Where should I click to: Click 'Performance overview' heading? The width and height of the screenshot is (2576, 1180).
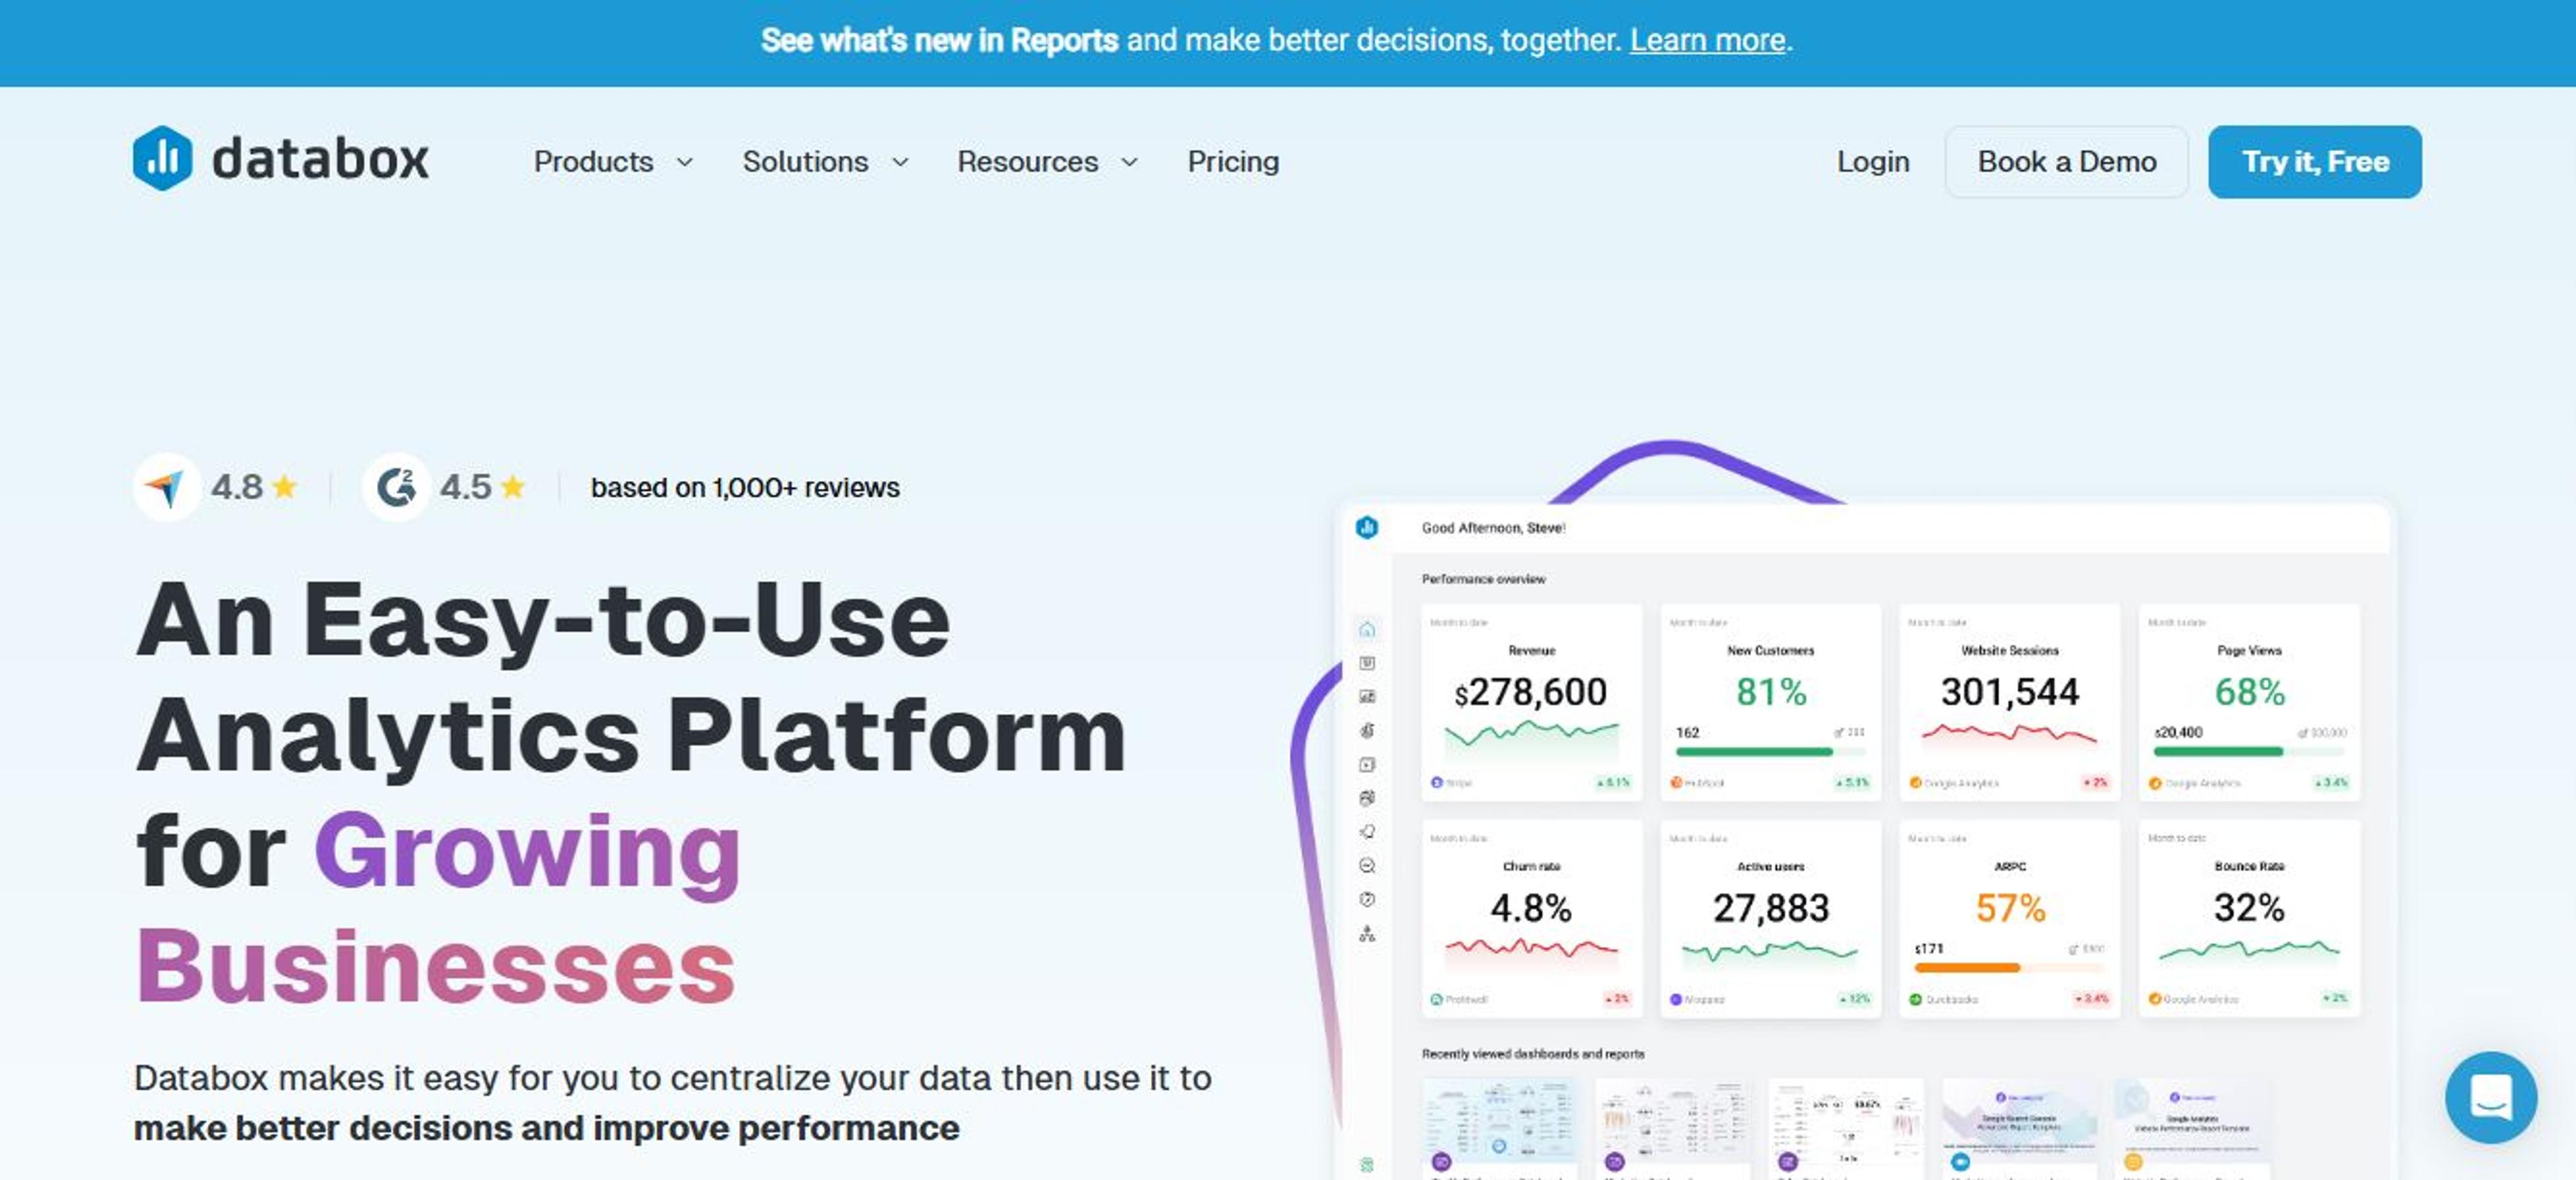coord(1483,579)
